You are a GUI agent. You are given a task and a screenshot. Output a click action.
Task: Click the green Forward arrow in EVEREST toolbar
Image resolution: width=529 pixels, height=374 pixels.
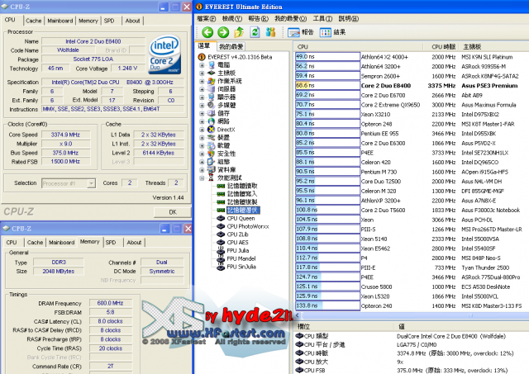(x=223, y=32)
